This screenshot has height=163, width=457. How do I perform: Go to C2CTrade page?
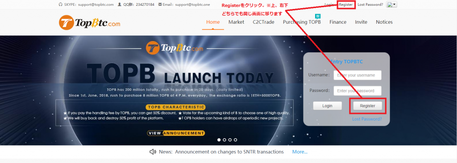263,22
